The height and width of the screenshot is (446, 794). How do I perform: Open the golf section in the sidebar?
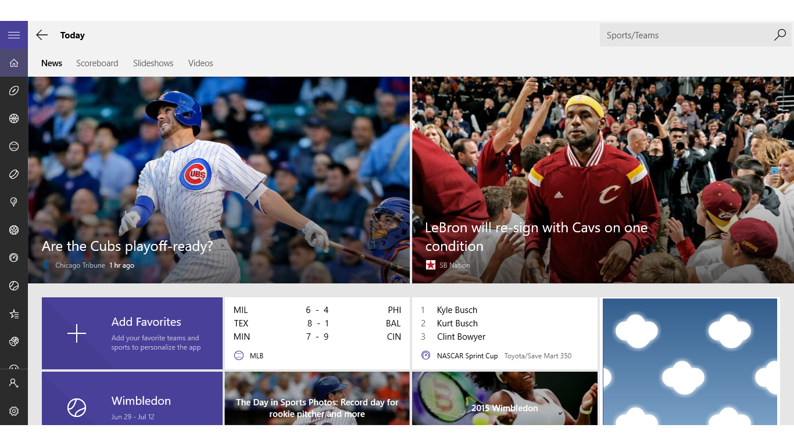[x=14, y=202]
